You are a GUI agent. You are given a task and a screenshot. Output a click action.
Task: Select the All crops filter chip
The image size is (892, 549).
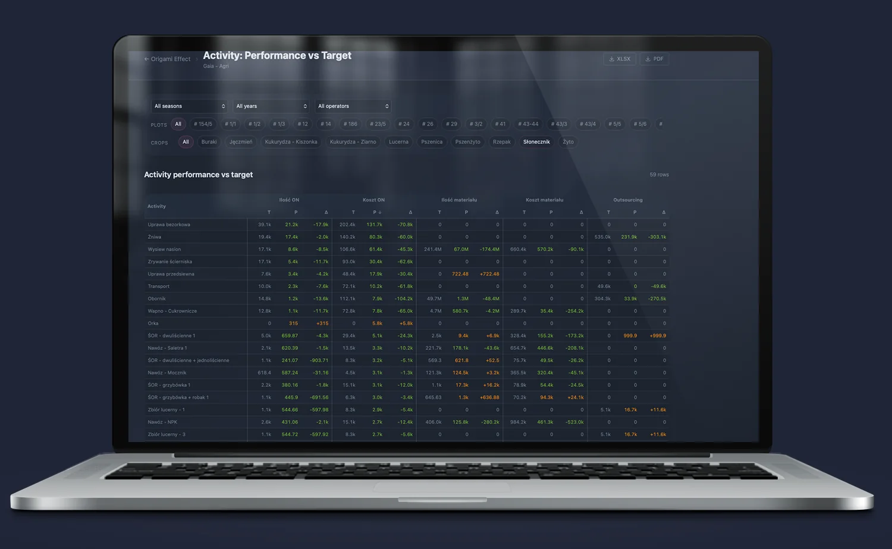click(x=186, y=142)
